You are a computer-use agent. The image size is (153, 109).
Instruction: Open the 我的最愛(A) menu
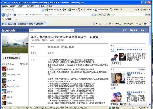(31, 6)
